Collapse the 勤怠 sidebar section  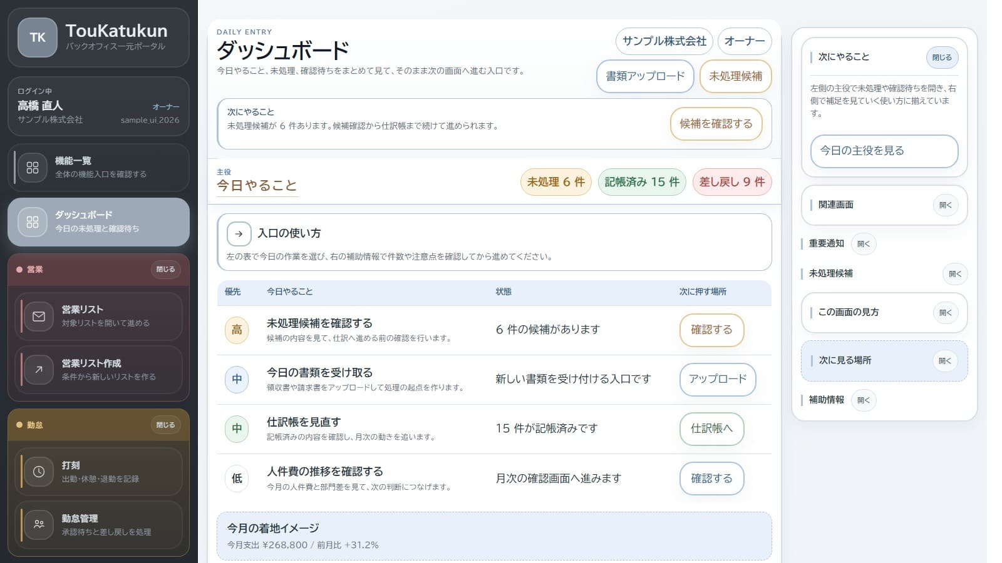click(165, 425)
